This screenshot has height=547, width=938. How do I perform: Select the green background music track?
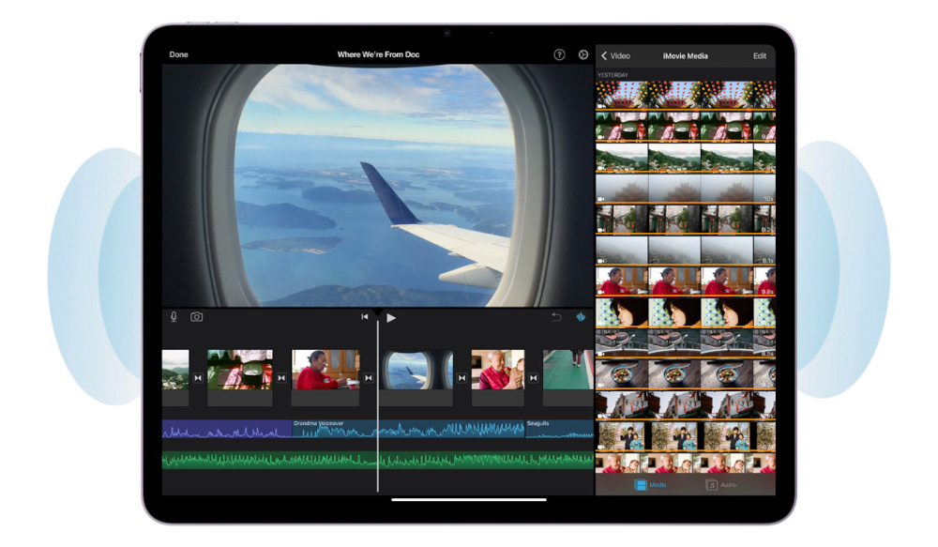click(x=375, y=460)
